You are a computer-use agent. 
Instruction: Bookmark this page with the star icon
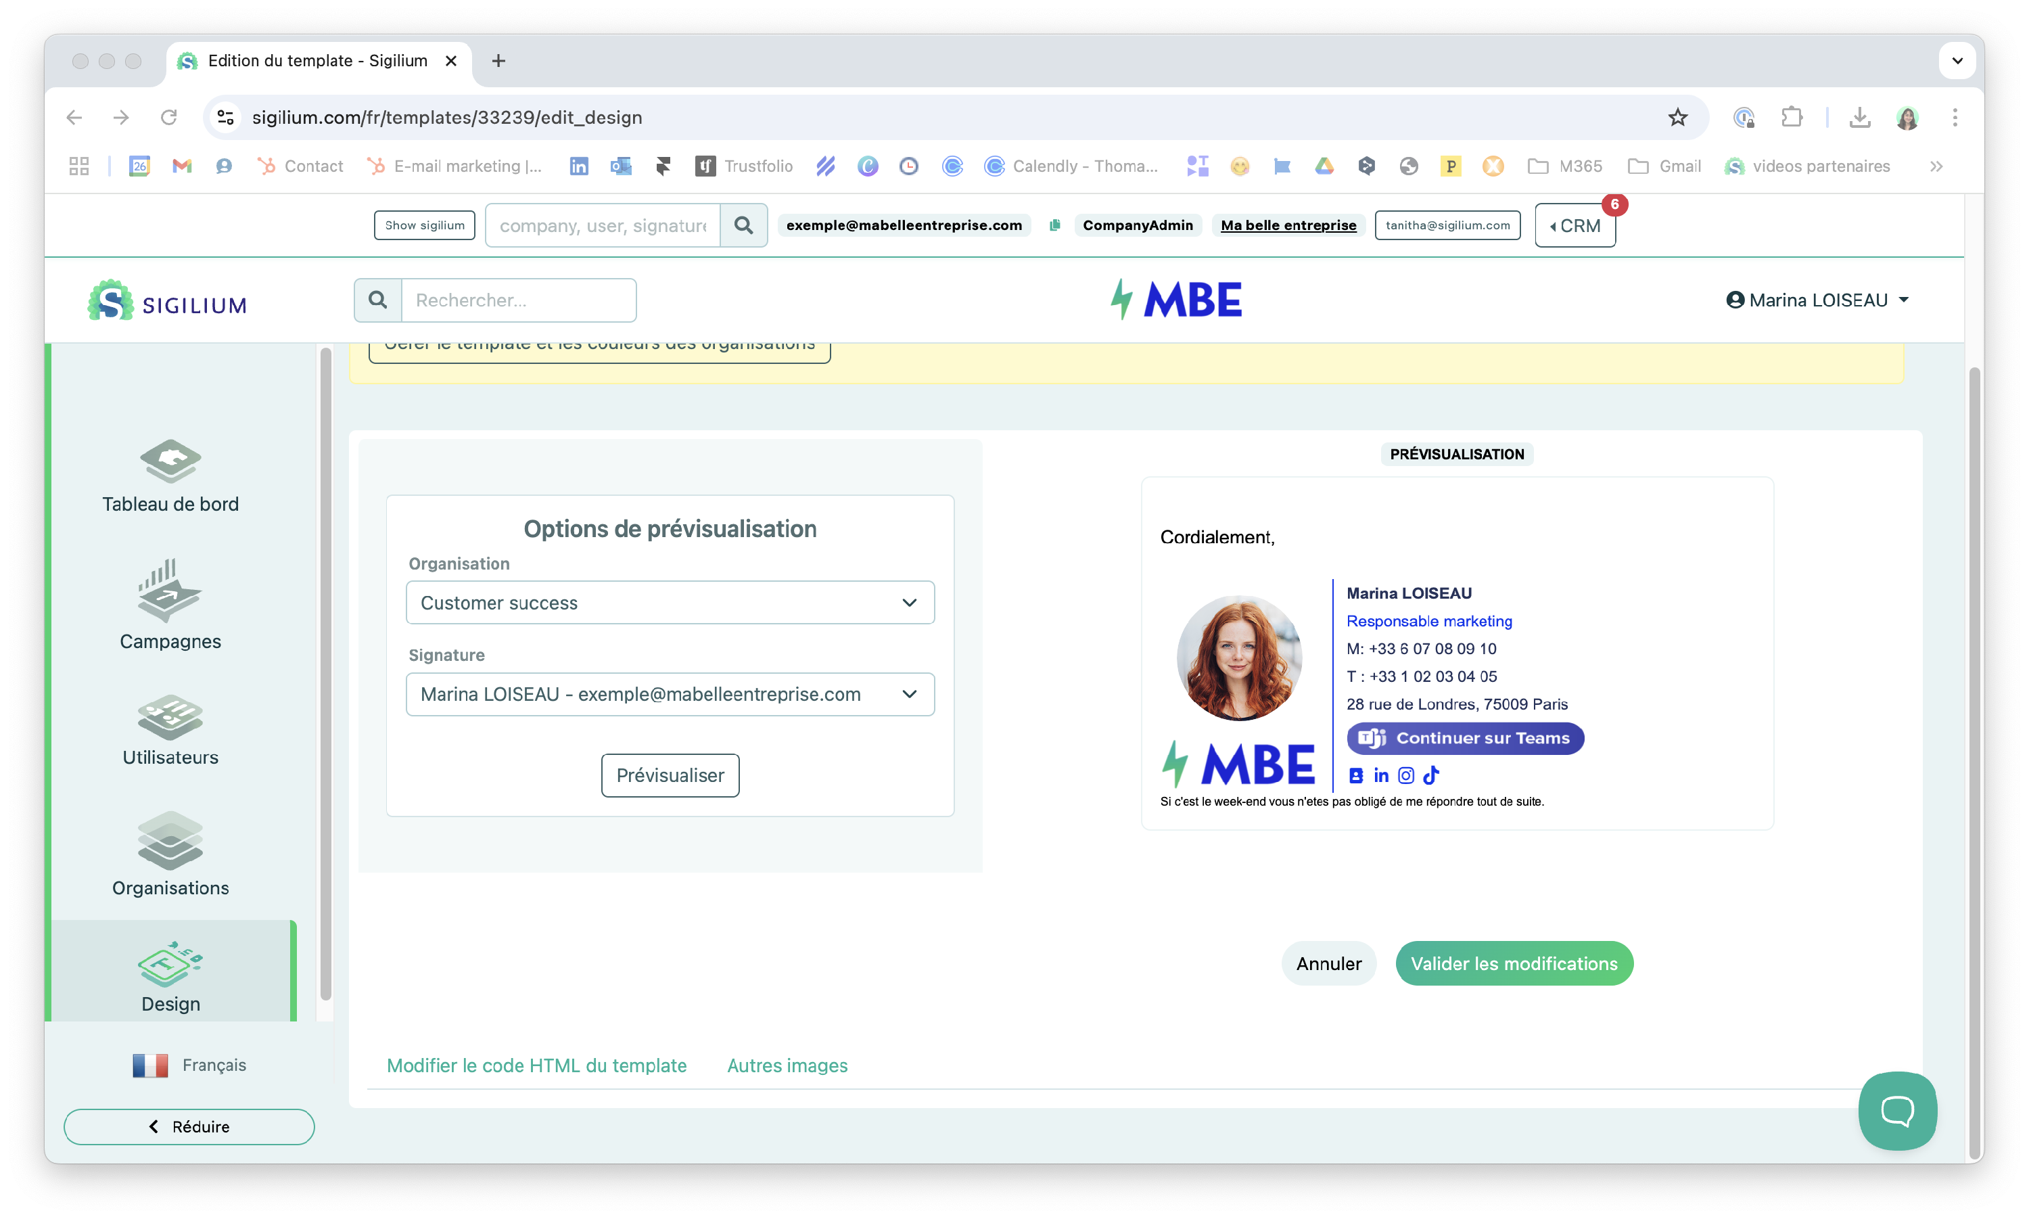[x=1677, y=118]
